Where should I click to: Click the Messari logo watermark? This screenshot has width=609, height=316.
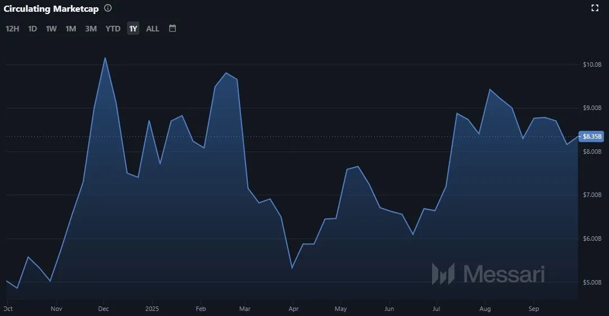[488, 274]
